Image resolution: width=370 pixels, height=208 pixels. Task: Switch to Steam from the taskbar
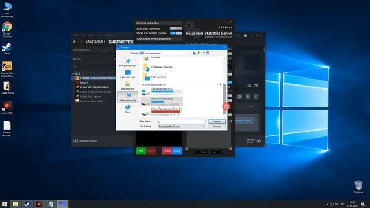[27, 204]
